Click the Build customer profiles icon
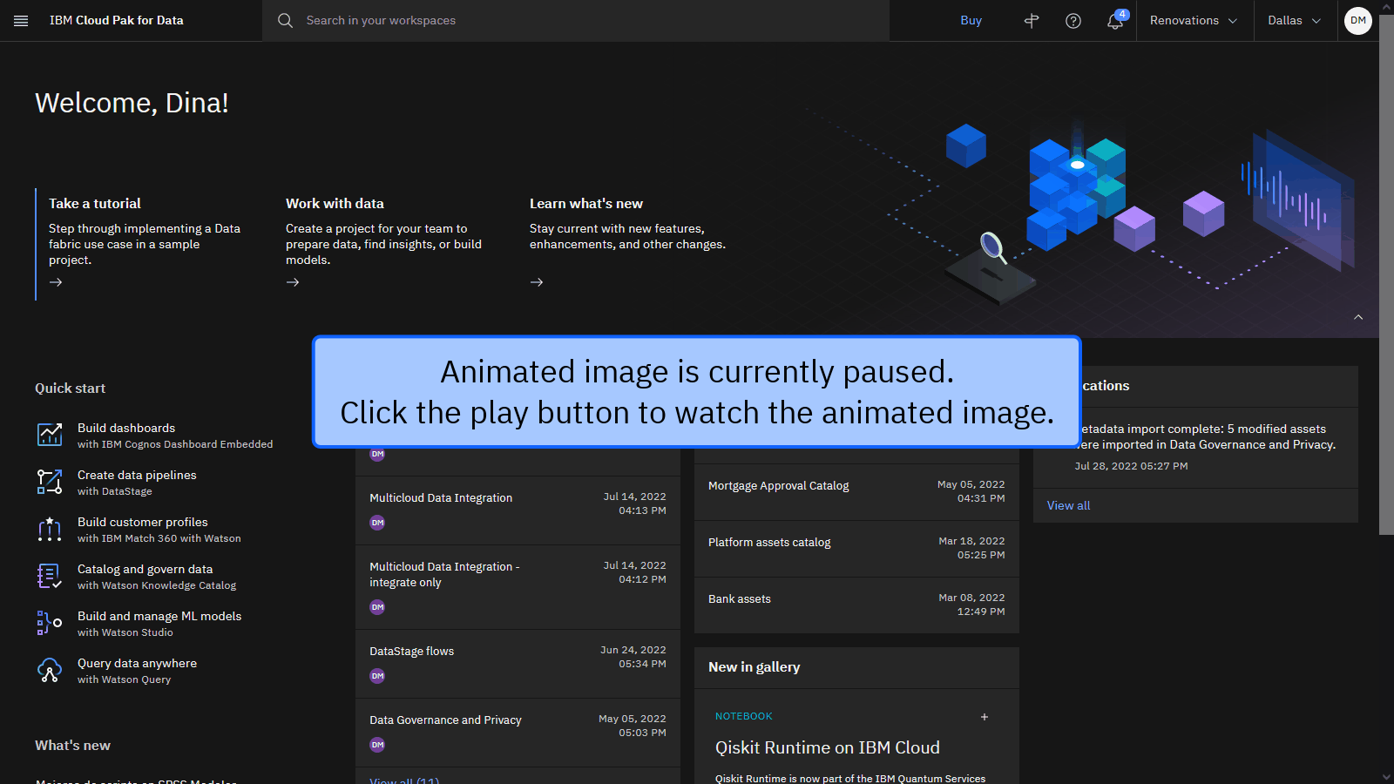 50,529
